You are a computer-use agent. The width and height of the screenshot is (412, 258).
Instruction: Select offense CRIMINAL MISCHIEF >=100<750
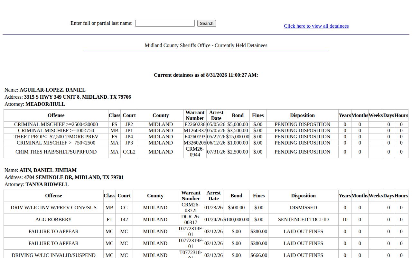coord(56,131)
